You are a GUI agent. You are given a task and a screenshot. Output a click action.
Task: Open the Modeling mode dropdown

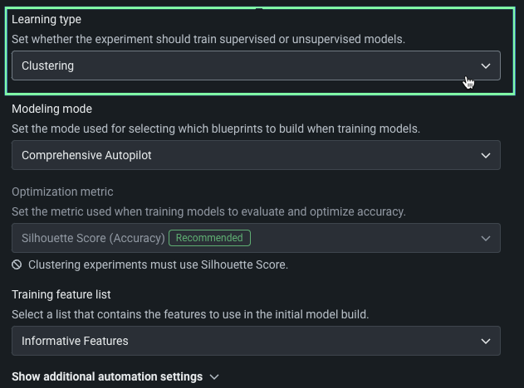256,155
